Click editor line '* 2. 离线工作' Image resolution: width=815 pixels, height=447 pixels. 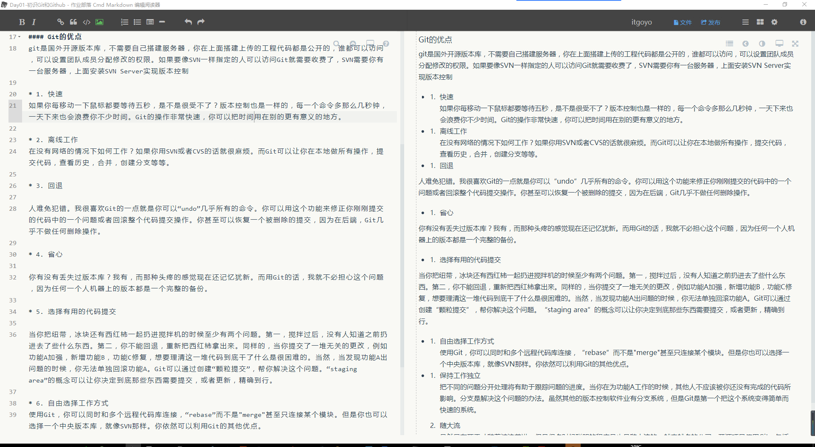[53, 140]
